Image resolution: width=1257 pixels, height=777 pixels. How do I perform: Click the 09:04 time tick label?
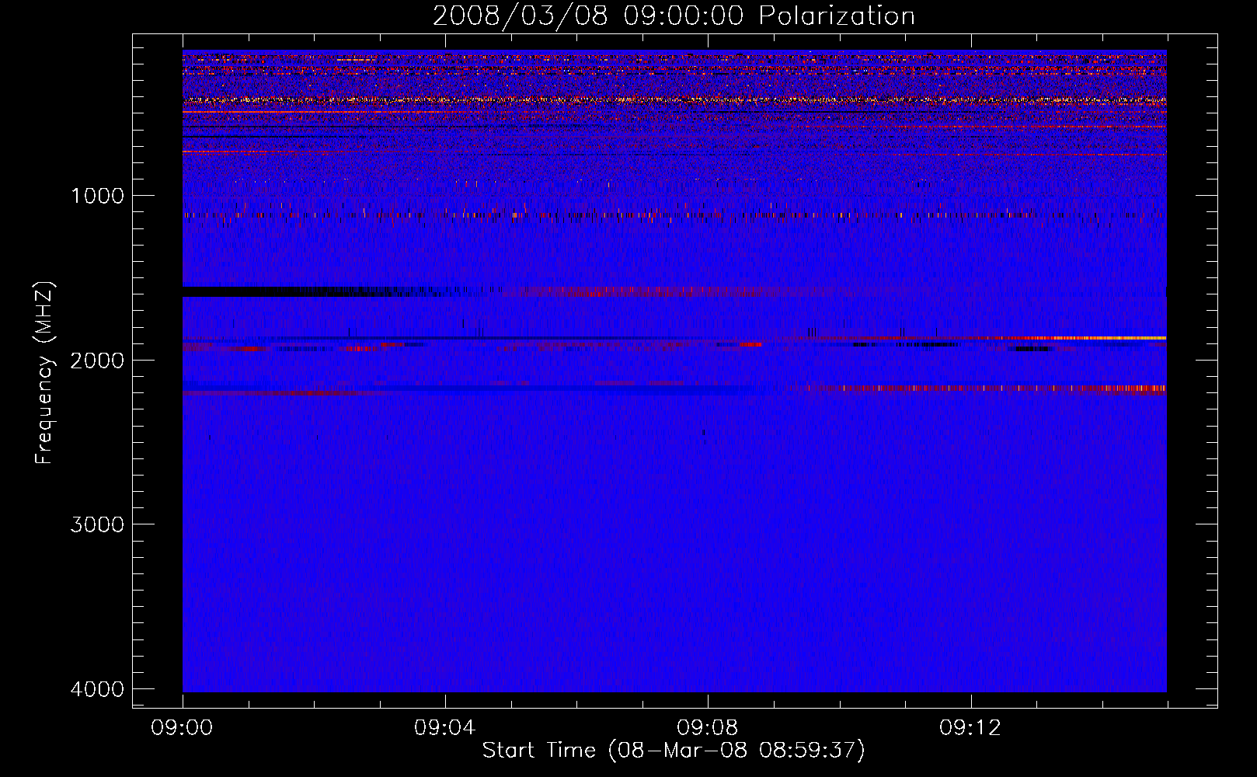[445, 728]
